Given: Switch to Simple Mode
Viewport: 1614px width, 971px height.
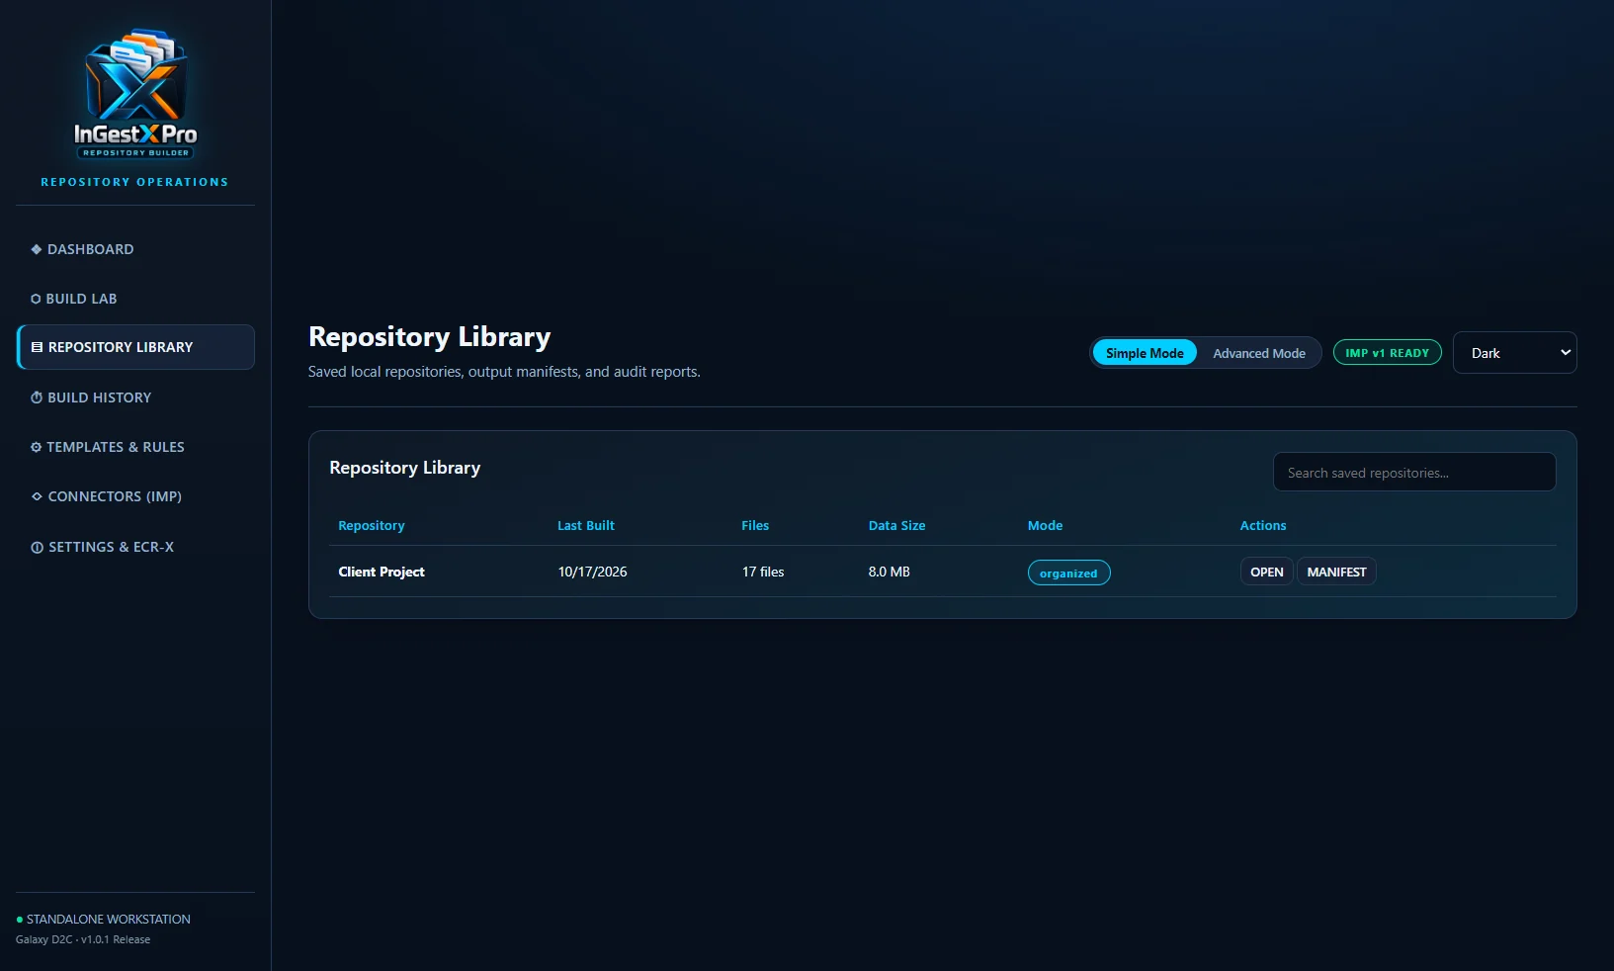Looking at the screenshot, I should [x=1145, y=353].
